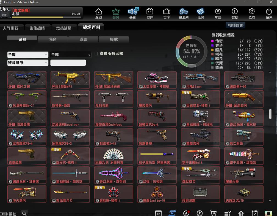Select the 漫游奇境Duckfoot weapon card

113,118
